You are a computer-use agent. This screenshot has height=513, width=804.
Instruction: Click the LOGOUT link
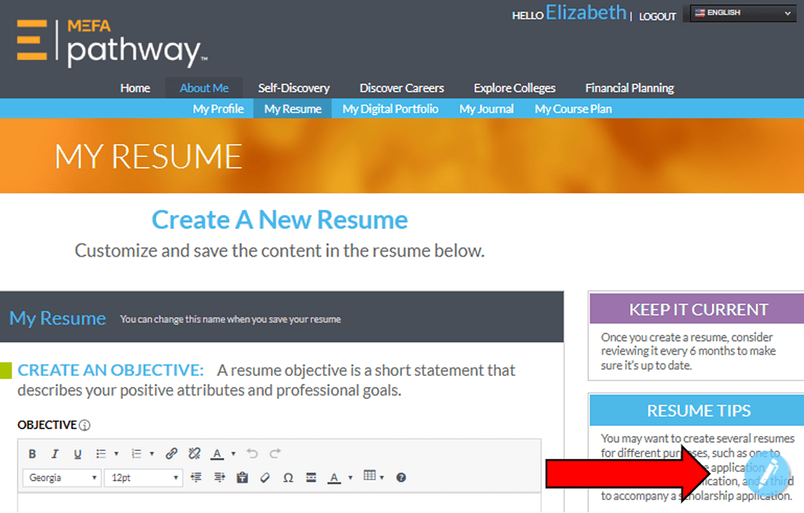[657, 16]
